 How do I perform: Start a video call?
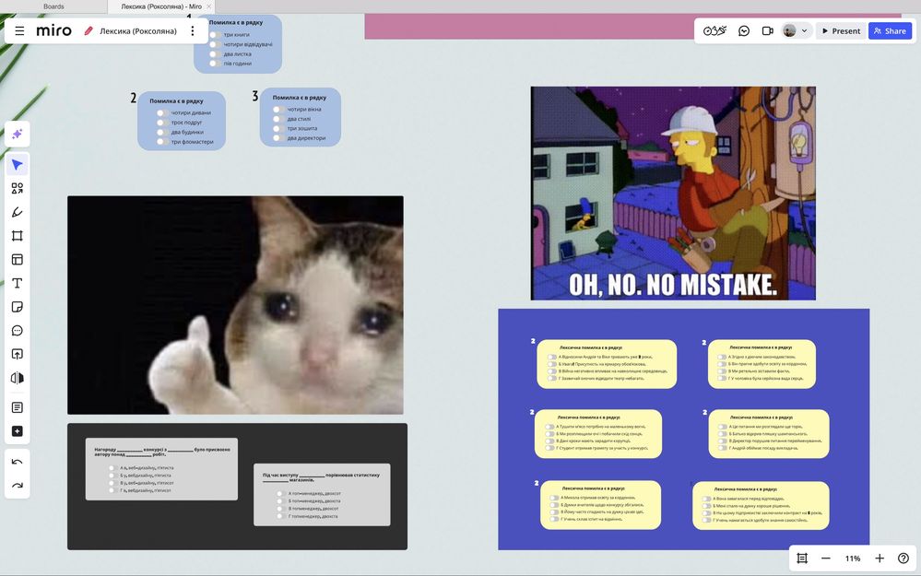[767, 30]
